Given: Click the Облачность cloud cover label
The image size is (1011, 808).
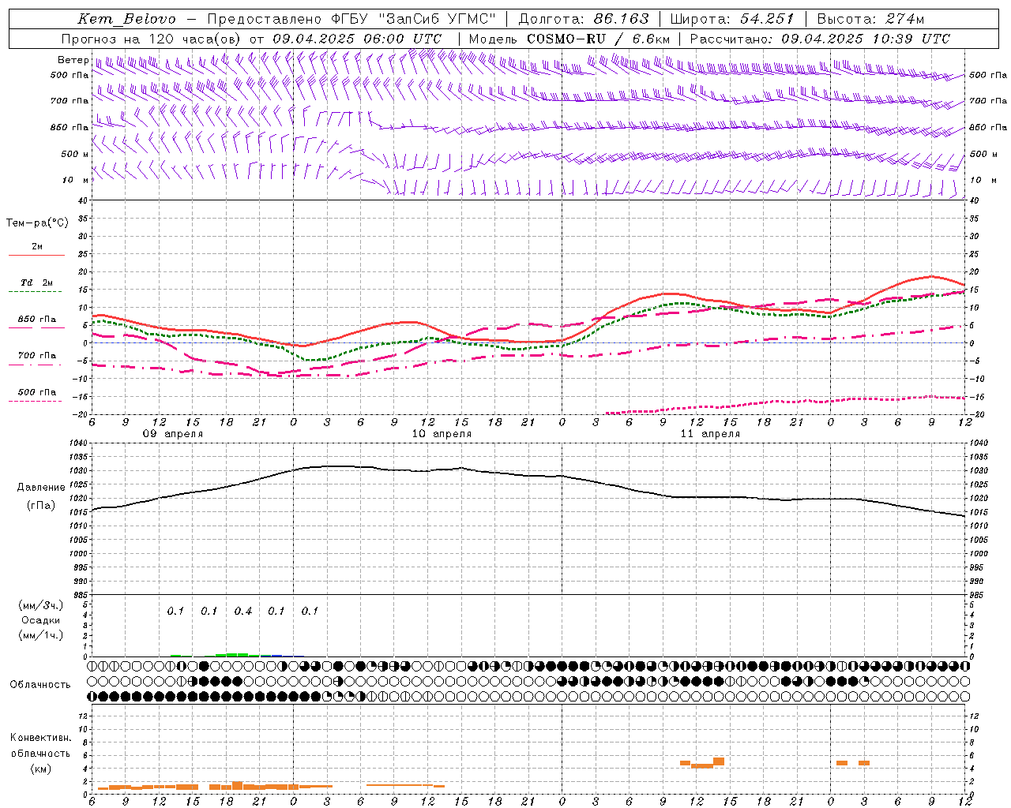Looking at the screenshot, I should pyautogui.click(x=40, y=685).
